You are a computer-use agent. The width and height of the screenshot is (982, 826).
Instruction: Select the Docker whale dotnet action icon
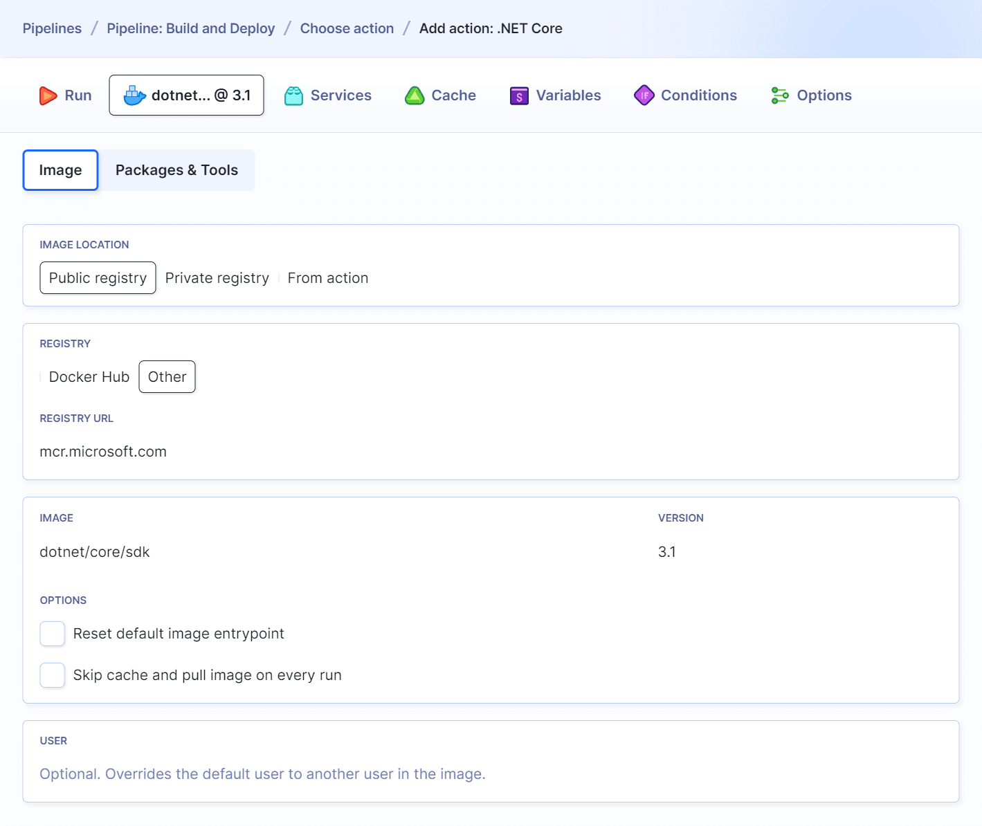(x=136, y=95)
